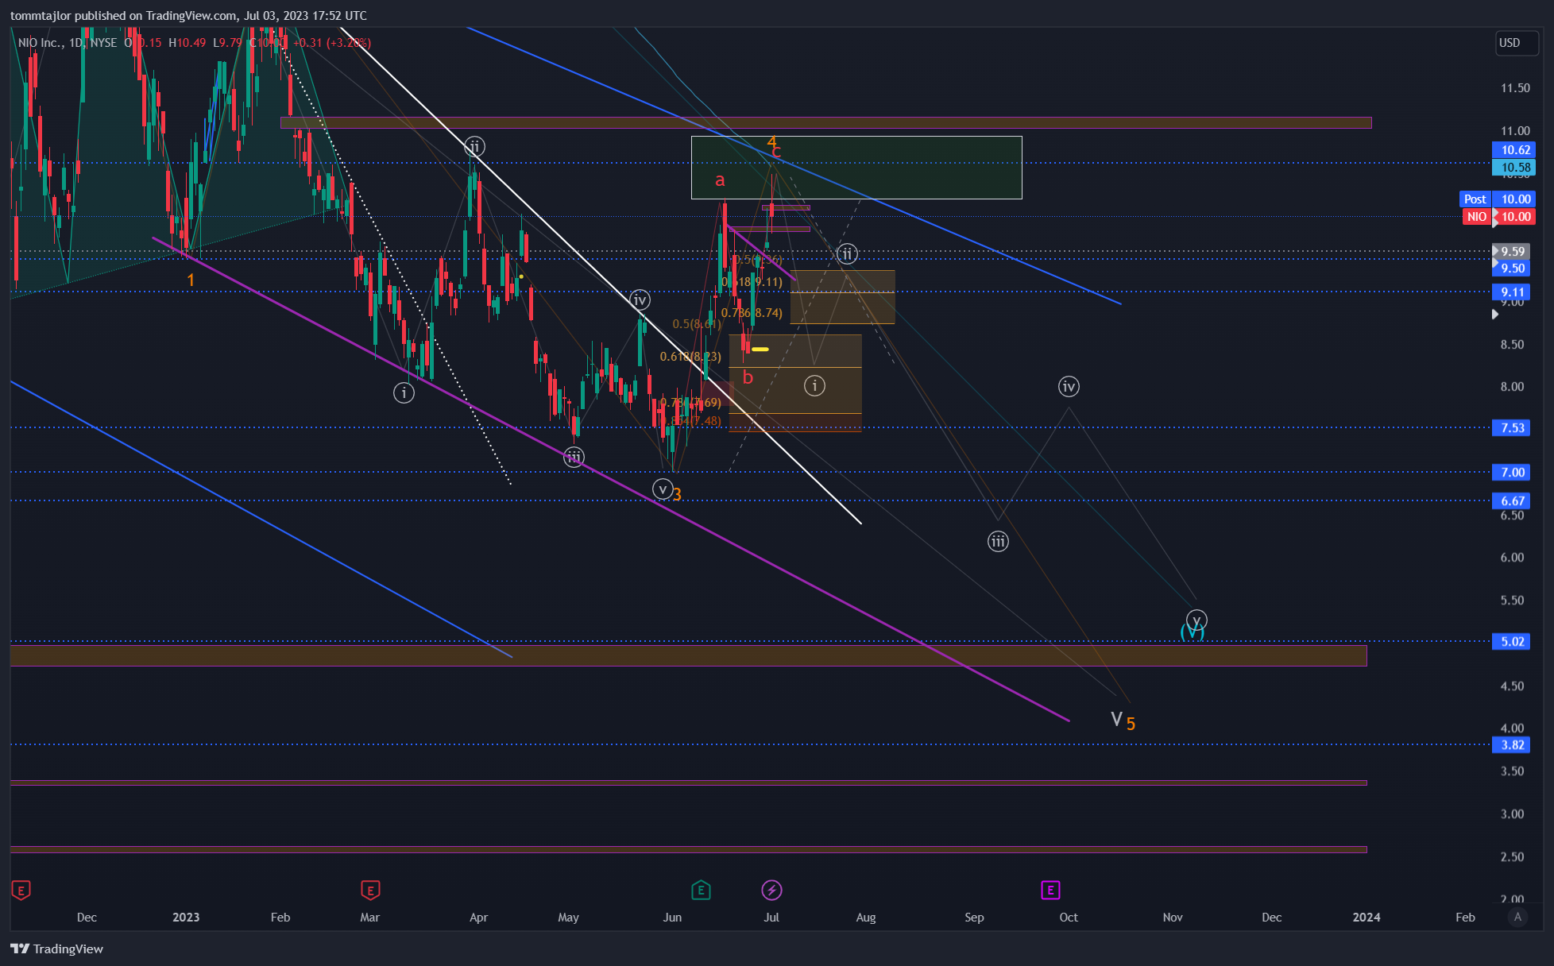1554x966 pixels.
Task: Click the Post 10.00 price label
Action: [1498, 199]
